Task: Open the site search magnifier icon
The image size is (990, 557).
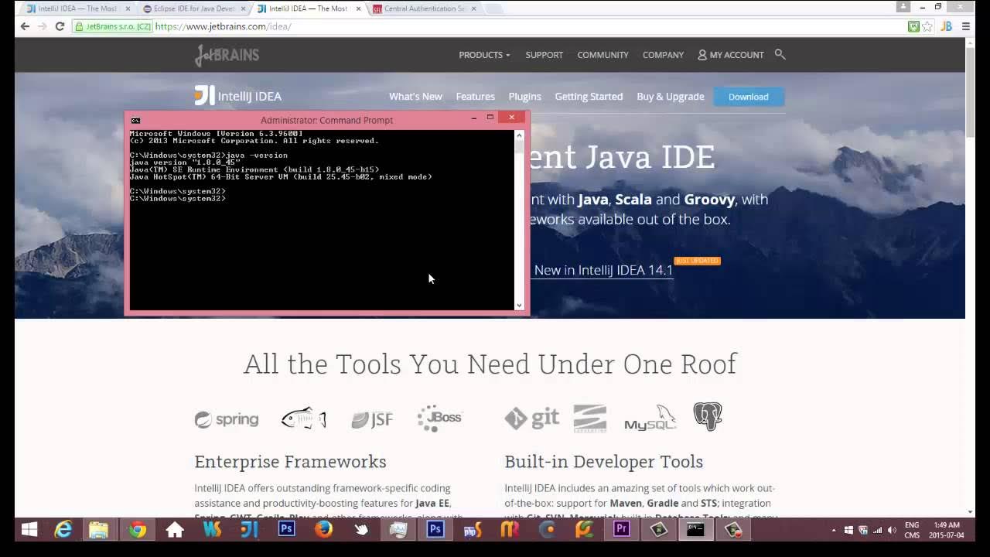Action: [x=780, y=54]
